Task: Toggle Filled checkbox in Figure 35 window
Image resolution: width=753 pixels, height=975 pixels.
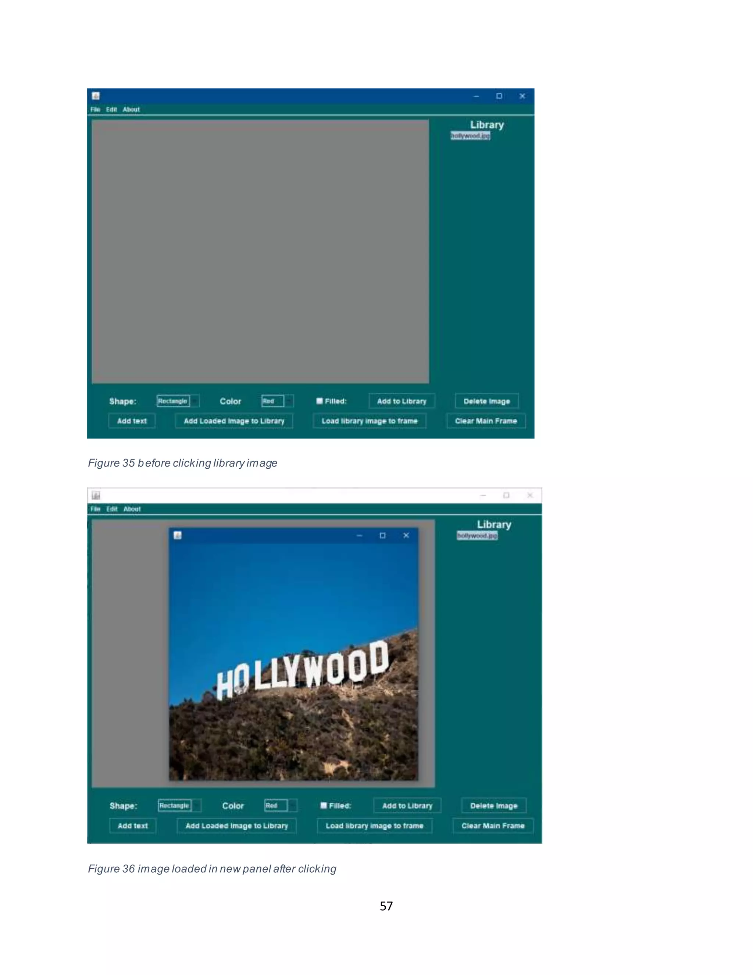Action: click(320, 401)
